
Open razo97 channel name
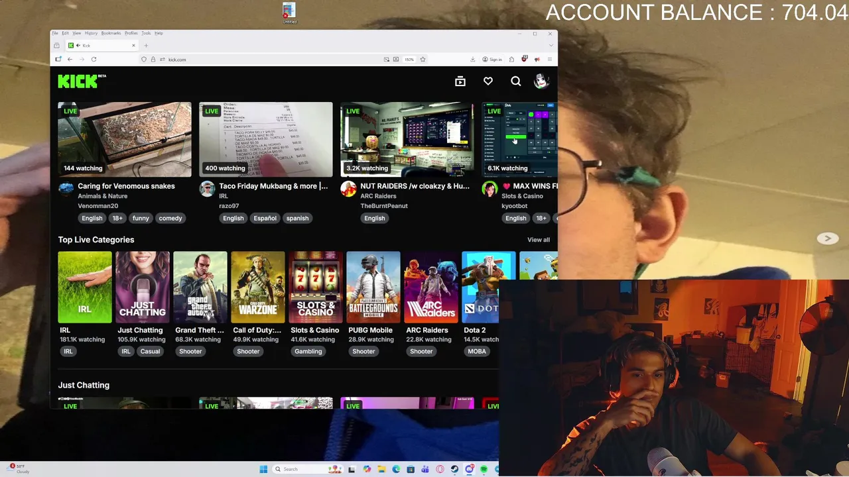click(229, 206)
